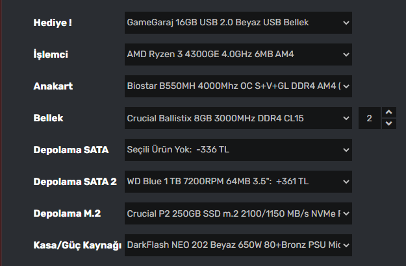This screenshot has width=406, height=266.
Task: Click the memory quantity field showing 2
Action: click(x=370, y=118)
